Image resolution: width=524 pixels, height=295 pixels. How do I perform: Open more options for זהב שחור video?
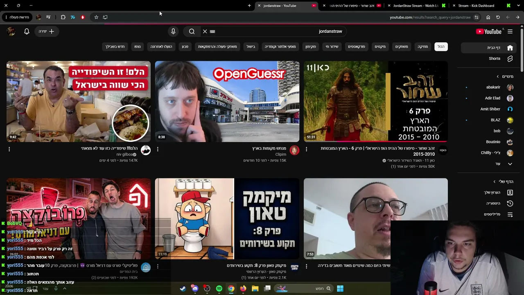pos(306,150)
